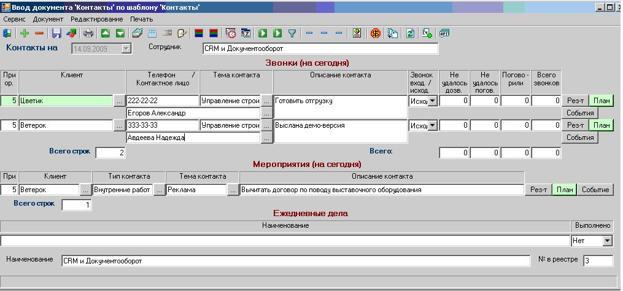This screenshot has width=623, height=291.
Task: Apply filter with the funnel icon
Action: pyautogui.click(x=292, y=33)
